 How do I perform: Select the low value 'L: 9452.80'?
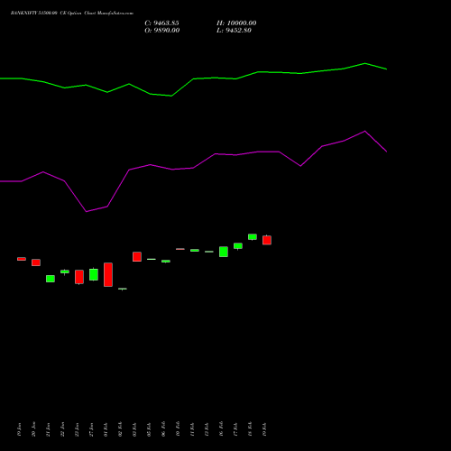[234, 31]
